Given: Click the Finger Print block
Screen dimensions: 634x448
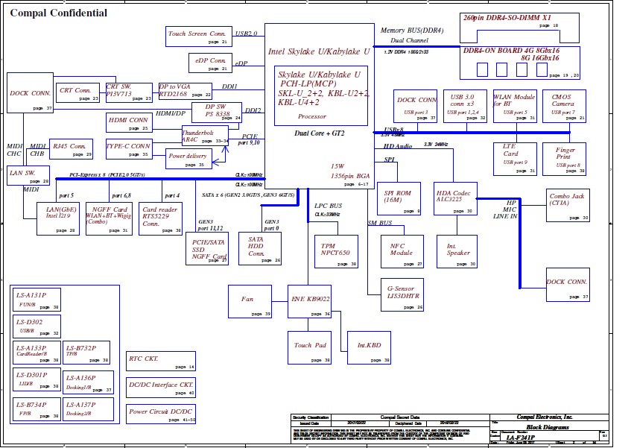Looking at the screenshot, I should click(564, 159).
